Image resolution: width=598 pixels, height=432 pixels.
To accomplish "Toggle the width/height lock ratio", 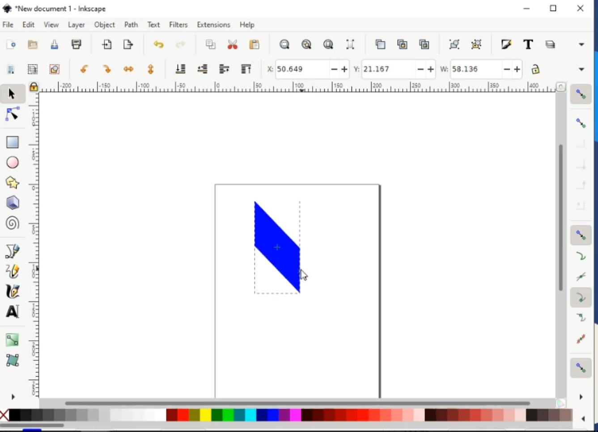I will (x=535, y=69).
